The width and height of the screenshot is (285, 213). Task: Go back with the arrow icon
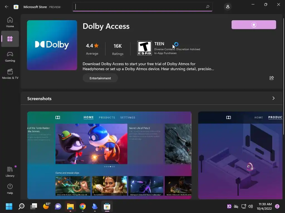pyautogui.click(x=7, y=7)
